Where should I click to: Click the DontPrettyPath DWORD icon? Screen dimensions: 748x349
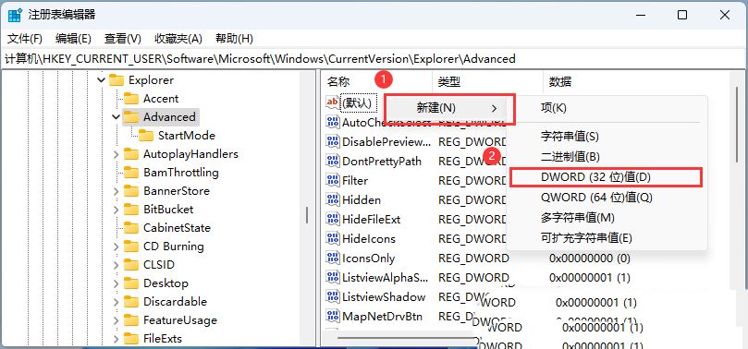pos(333,161)
